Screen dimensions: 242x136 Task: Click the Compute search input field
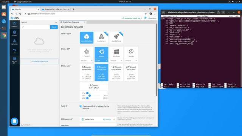tap(35, 27)
